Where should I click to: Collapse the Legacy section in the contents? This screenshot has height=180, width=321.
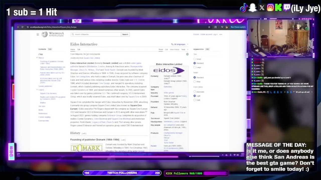point(37,90)
